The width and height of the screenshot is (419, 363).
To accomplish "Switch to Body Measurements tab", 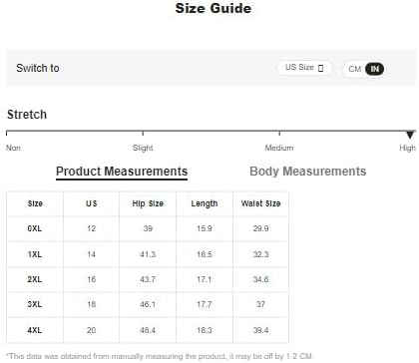I will 308,172.
